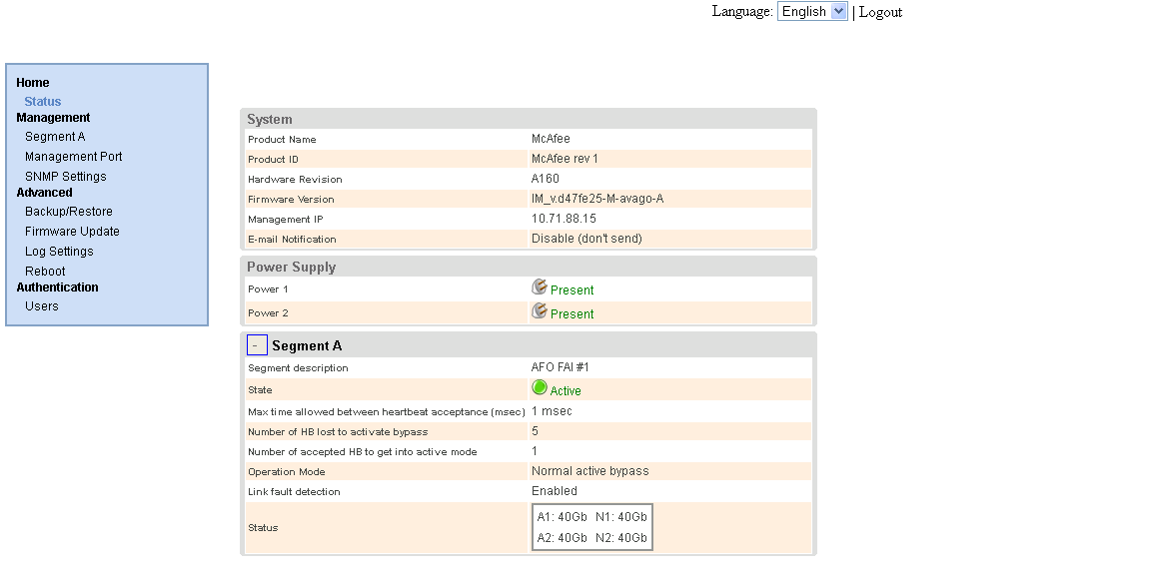Click HB lost value 5
The height and width of the screenshot is (578, 1163).
pyautogui.click(x=535, y=431)
